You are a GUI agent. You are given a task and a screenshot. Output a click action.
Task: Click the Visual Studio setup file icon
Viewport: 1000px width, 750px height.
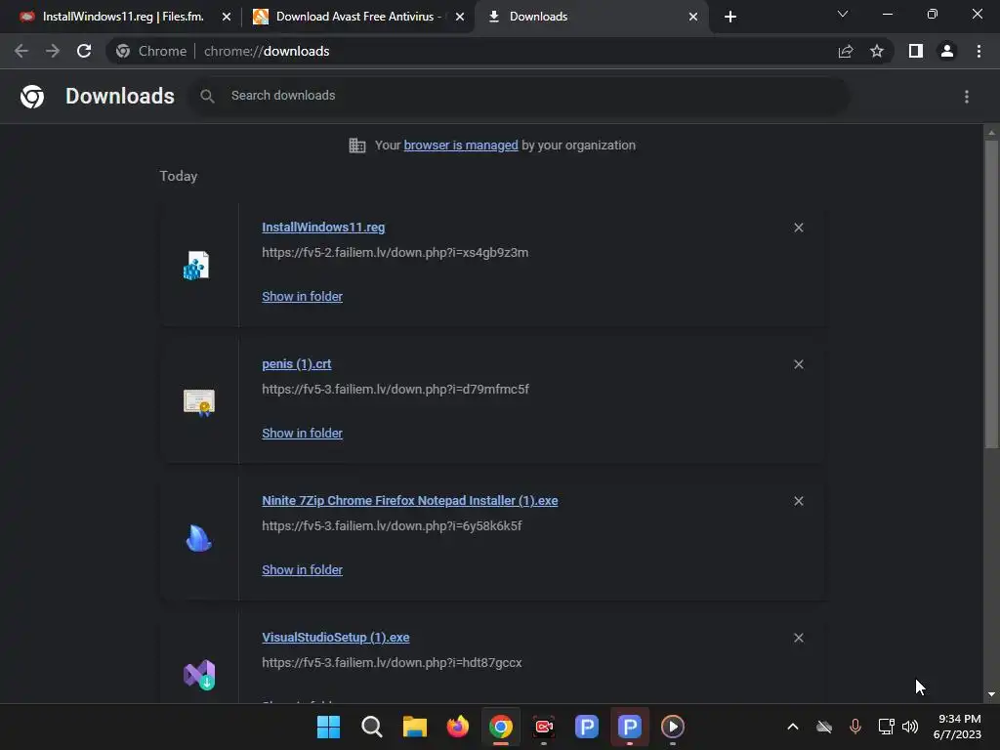pyautogui.click(x=199, y=675)
